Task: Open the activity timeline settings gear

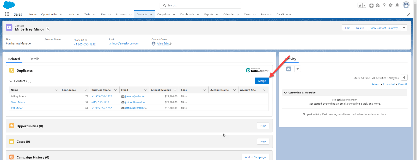Action: (x=404, y=78)
